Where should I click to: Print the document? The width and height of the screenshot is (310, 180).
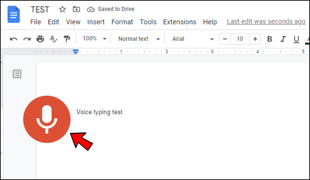[x=40, y=39]
